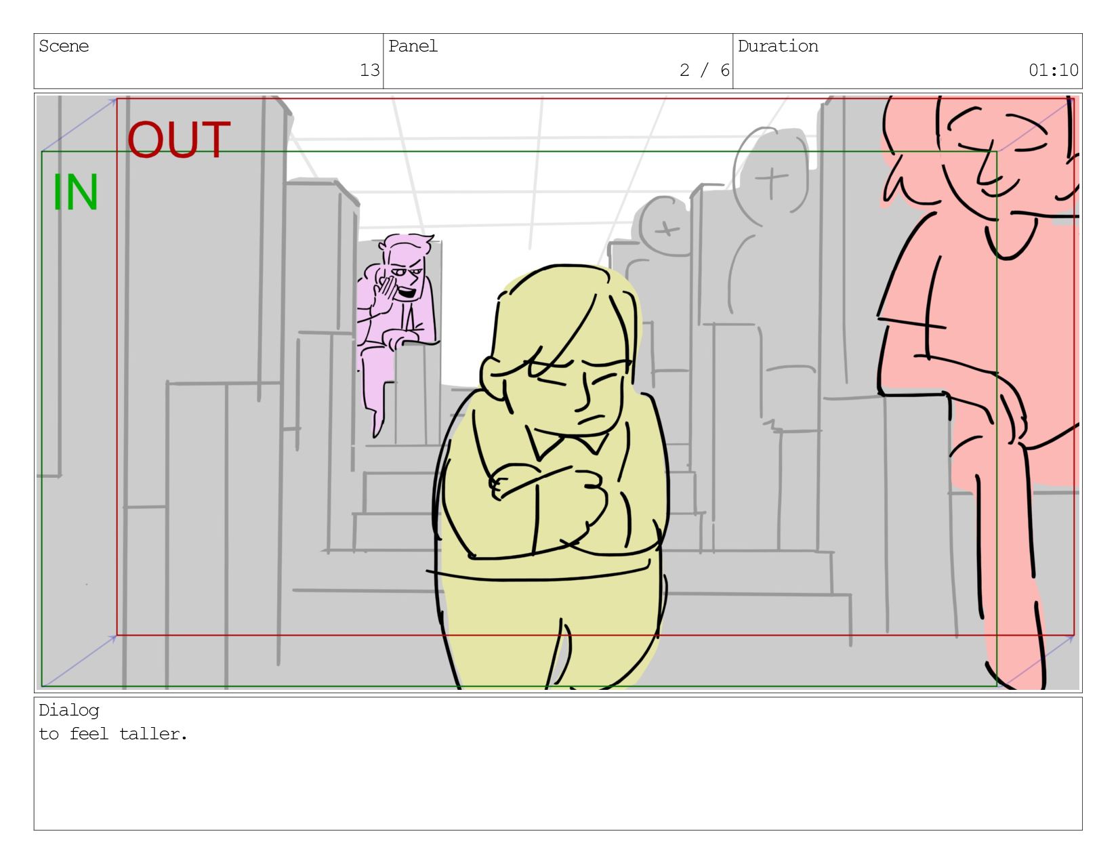Screen dimensions: 1118x864
Task: Select the red 'OUT' camera label
Action: tap(179, 140)
